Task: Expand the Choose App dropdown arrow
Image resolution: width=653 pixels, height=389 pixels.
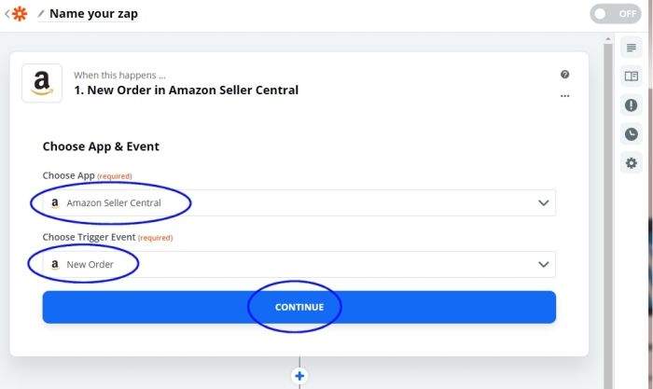Action: (544, 202)
